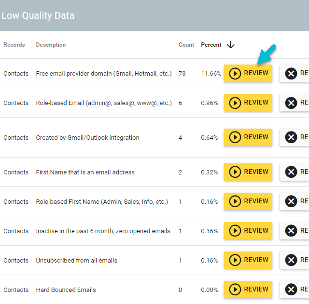The image size is (309, 304).
Task: Click the Description column header
Action: (51, 45)
